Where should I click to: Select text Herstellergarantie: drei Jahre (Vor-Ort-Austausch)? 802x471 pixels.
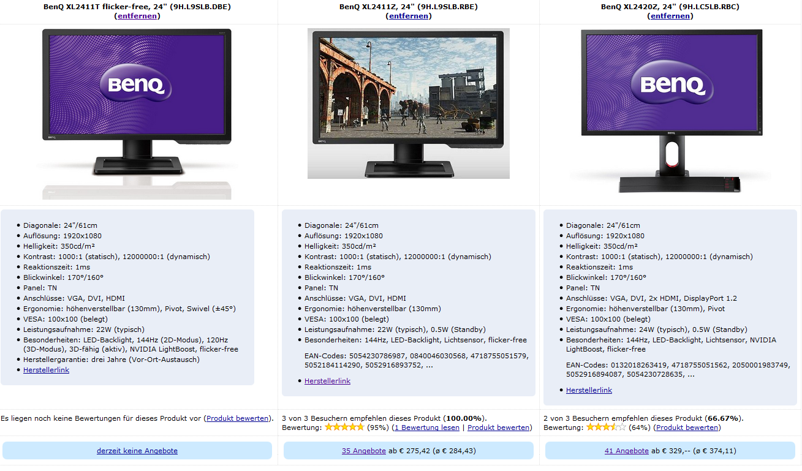coord(112,360)
